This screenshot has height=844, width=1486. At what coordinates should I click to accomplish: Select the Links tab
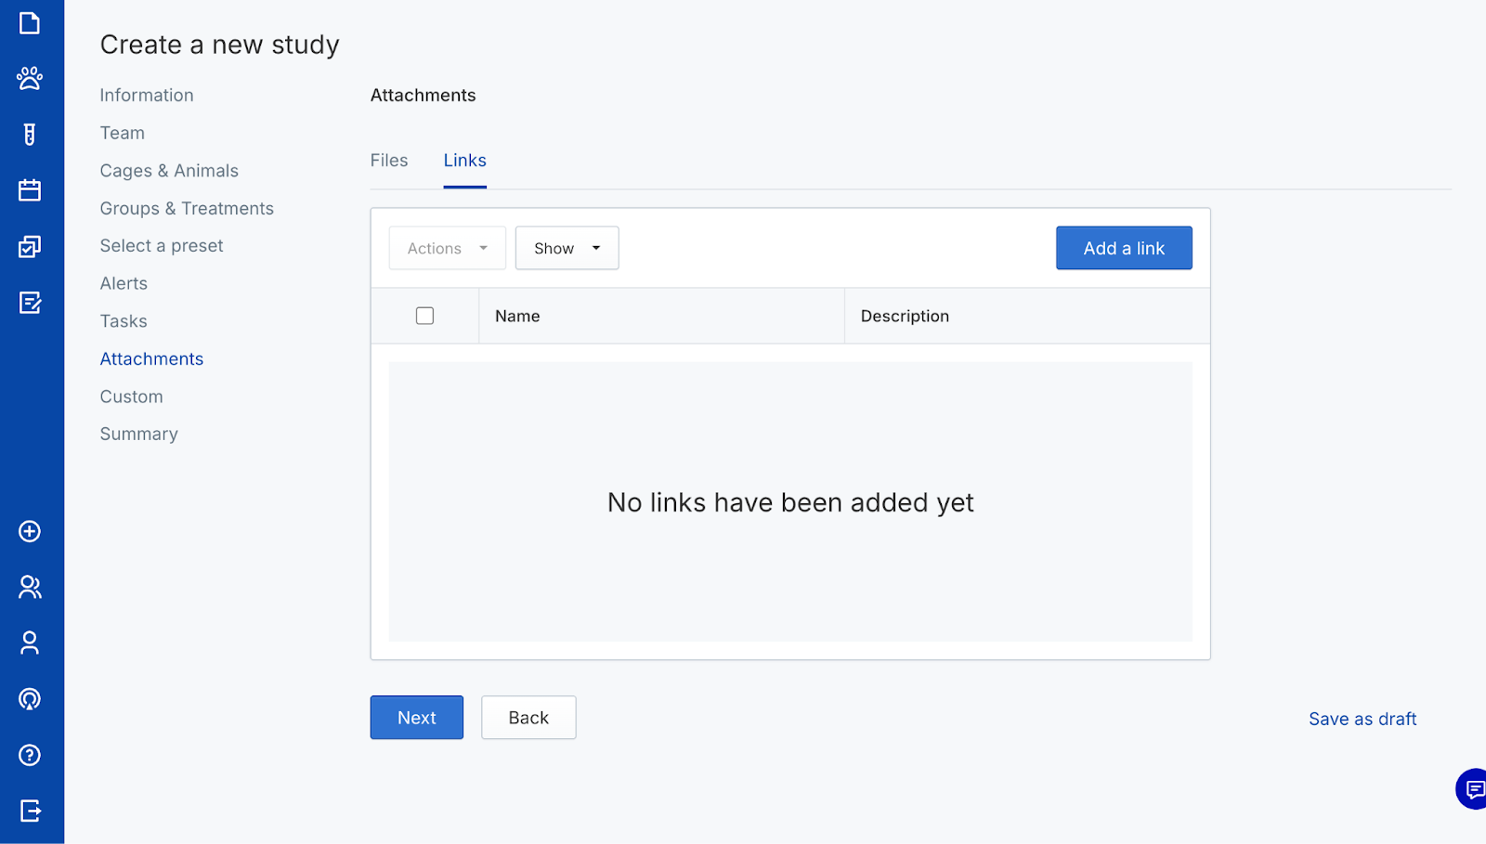click(x=464, y=161)
